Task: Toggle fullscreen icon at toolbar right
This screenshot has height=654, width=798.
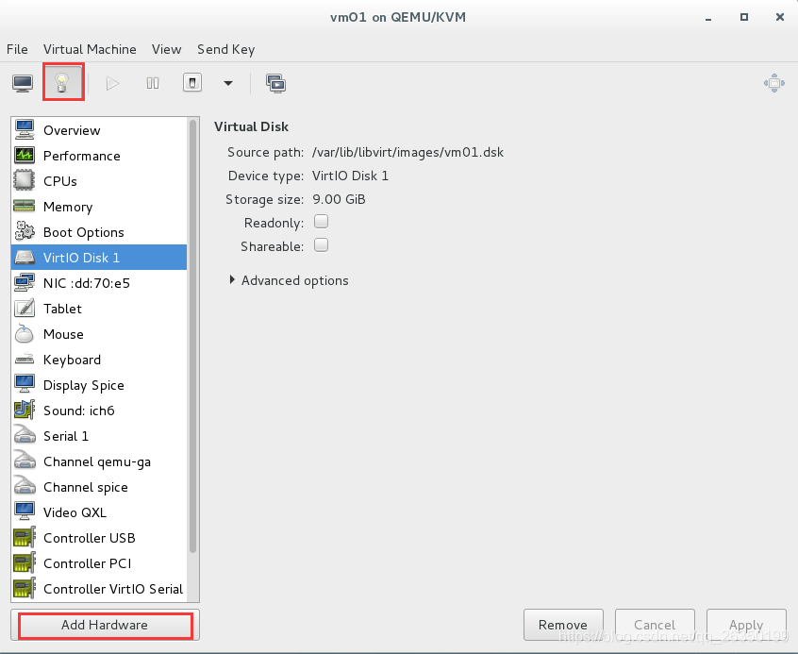Action: [773, 83]
